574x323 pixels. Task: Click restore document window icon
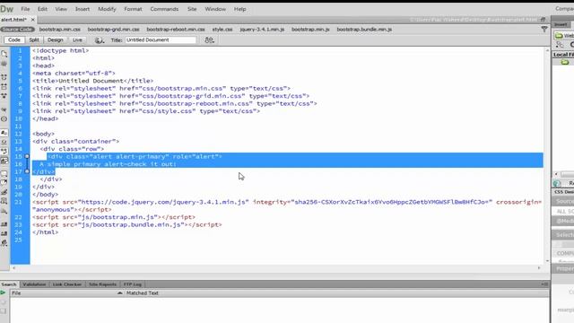pos(543,20)
